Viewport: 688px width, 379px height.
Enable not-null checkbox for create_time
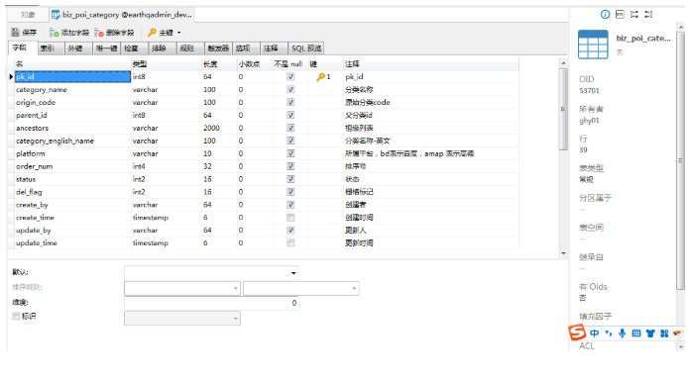tap(290, 218)
